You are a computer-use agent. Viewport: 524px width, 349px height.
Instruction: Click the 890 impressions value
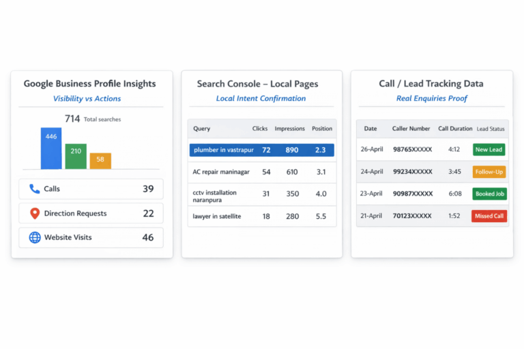pyautogui.click(x=292, y=150)
